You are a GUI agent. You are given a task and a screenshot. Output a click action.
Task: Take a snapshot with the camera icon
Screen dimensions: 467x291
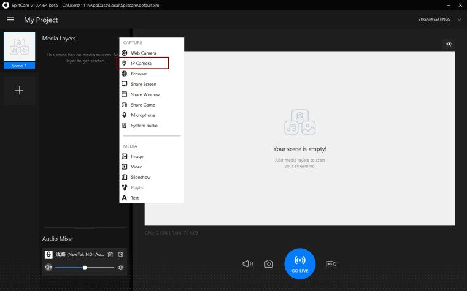click(269, 264)
